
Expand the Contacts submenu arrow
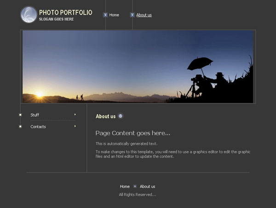click(x=75, y=126)
